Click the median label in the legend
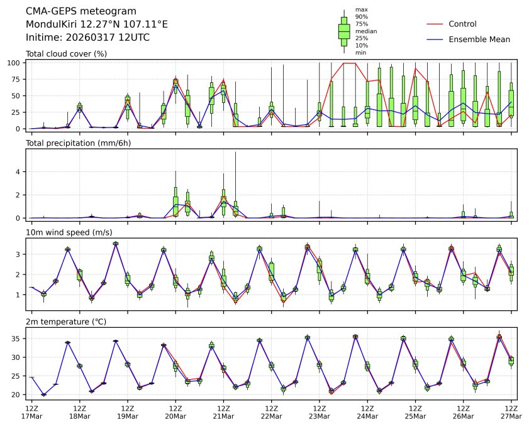 [366, 31]
